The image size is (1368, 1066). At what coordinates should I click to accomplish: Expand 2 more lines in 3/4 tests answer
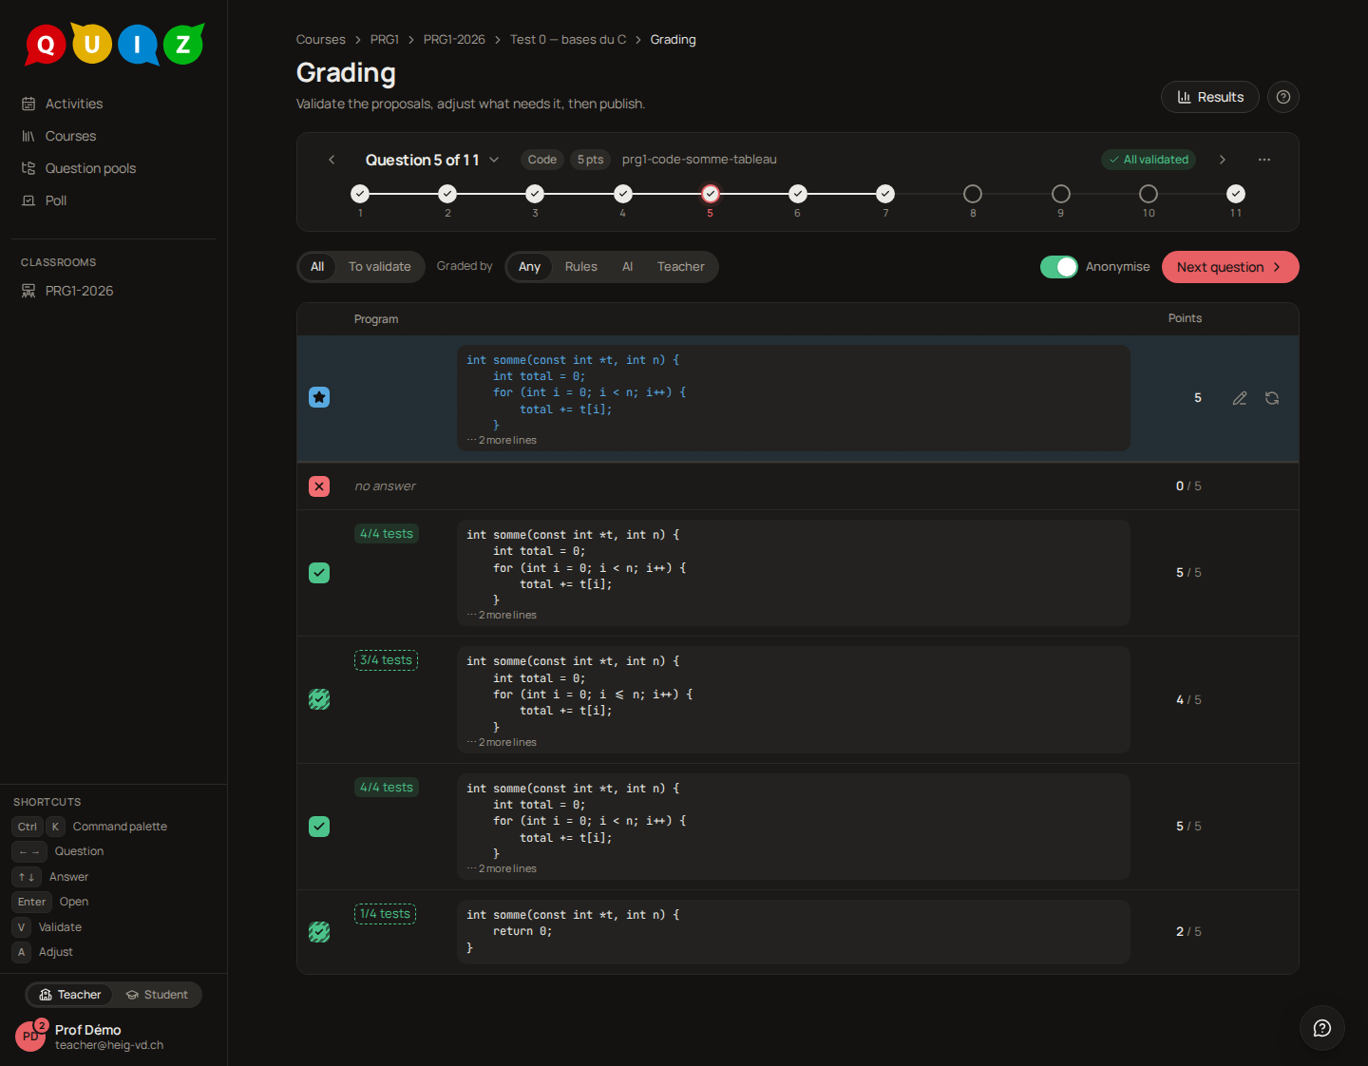click(502, 742)
